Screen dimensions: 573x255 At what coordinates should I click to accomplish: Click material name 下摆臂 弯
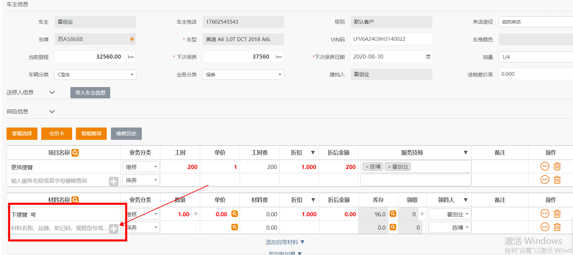point(24,215)
